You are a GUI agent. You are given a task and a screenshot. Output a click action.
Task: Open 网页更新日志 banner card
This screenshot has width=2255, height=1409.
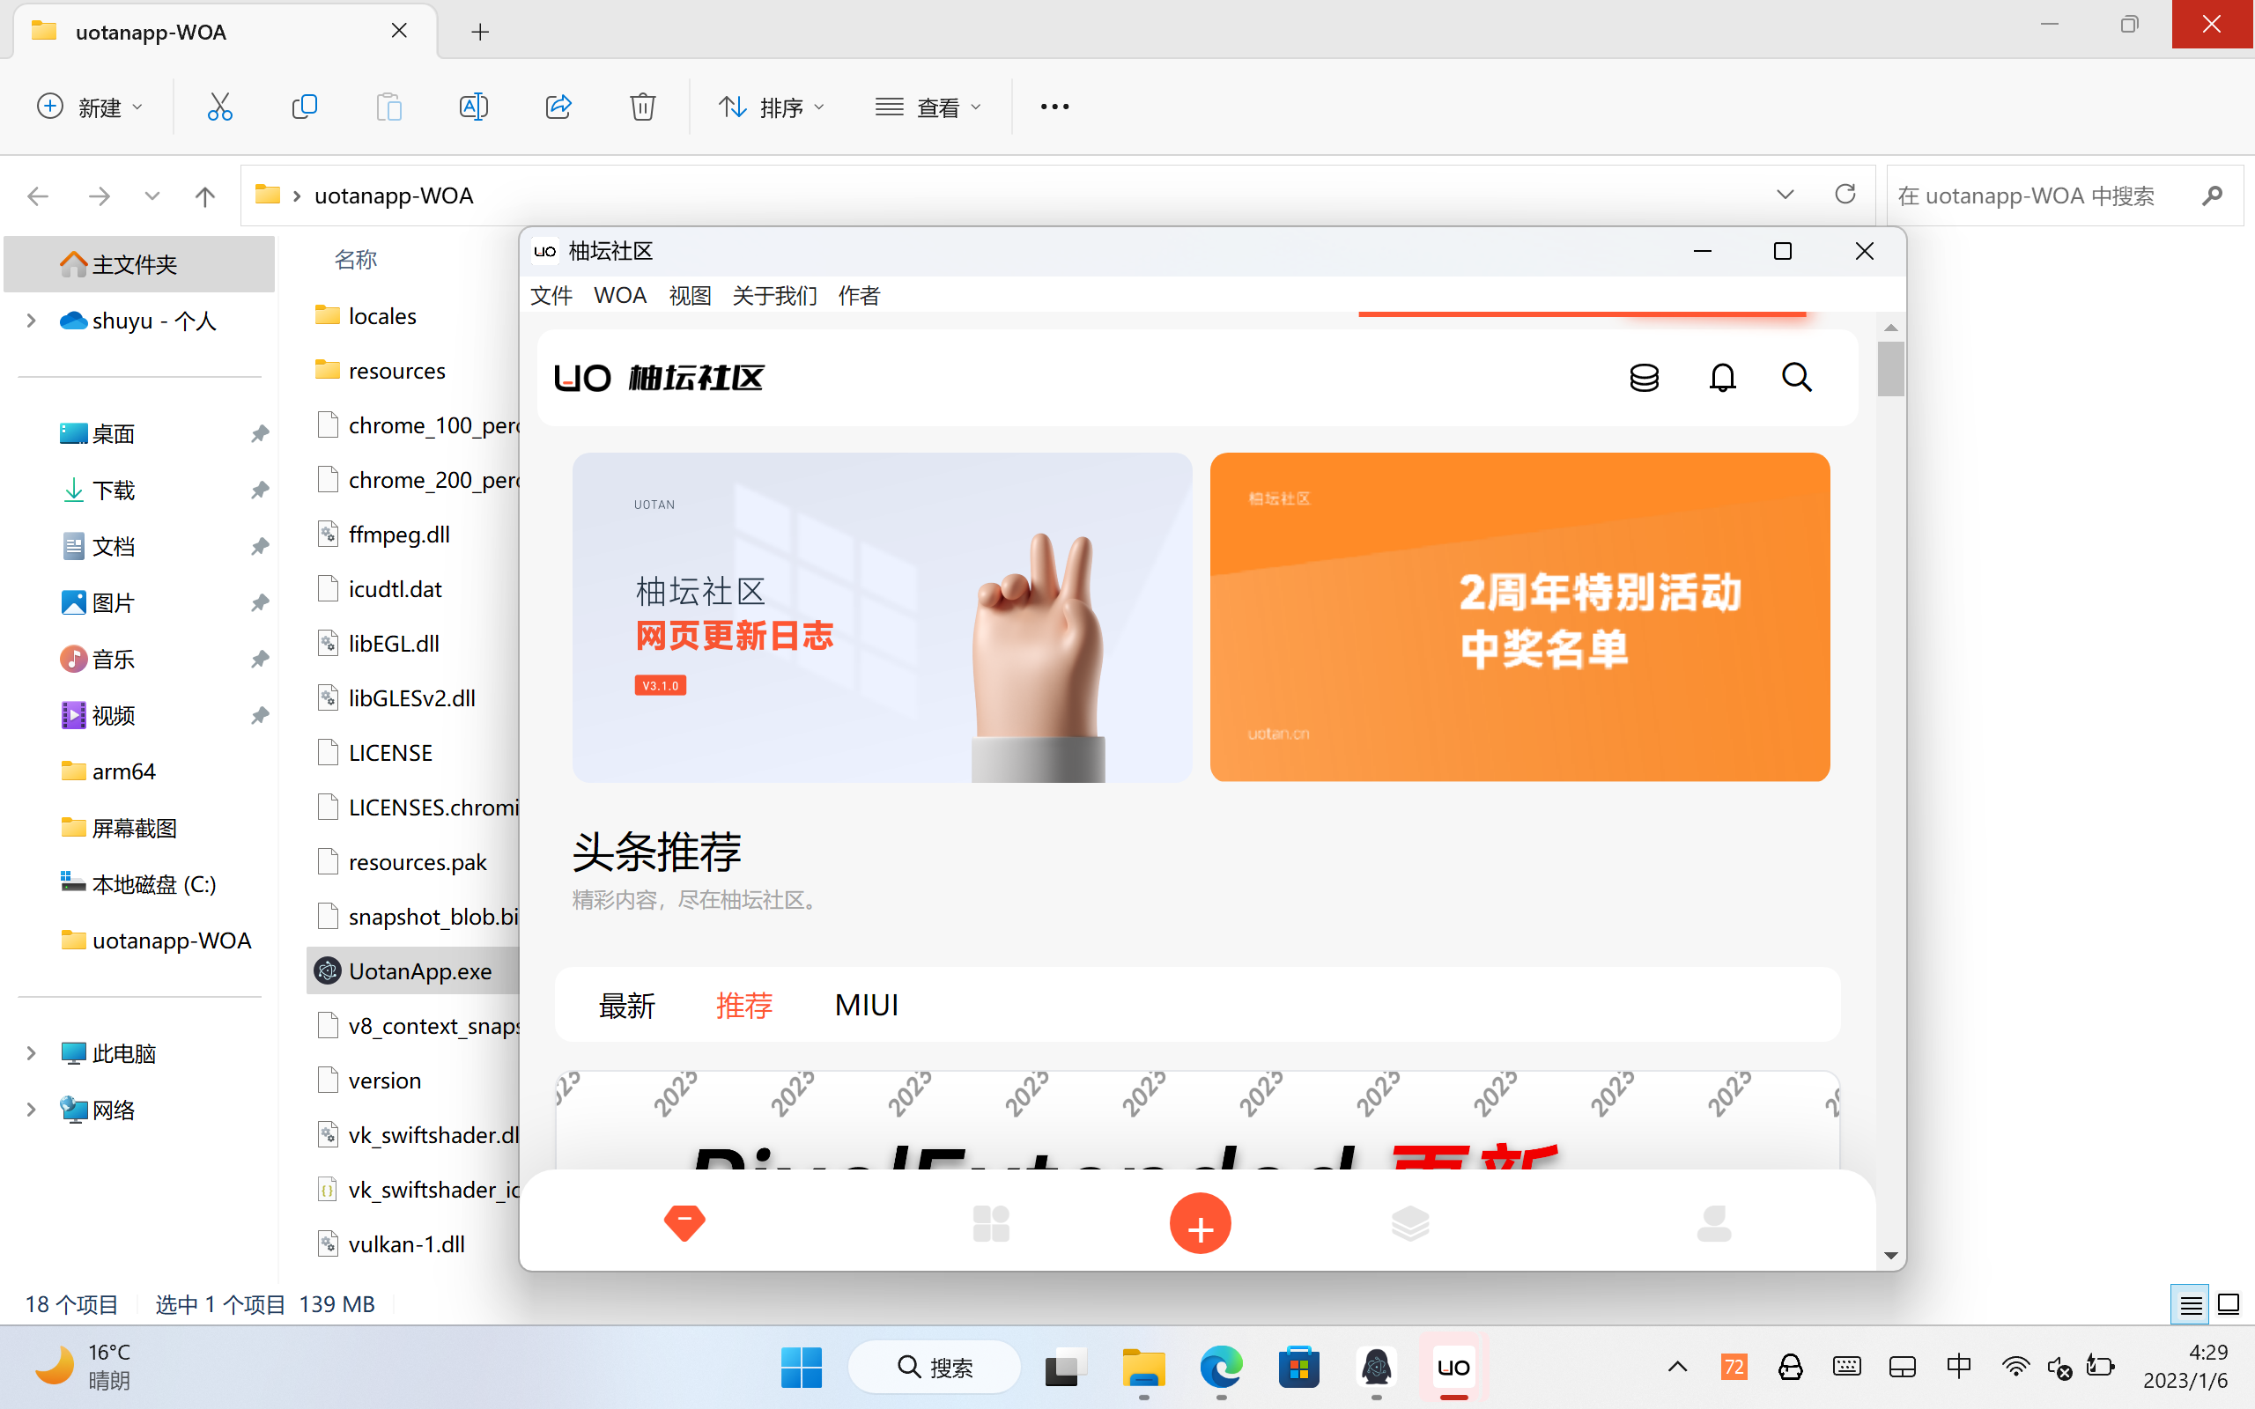(x=882, y=617)
